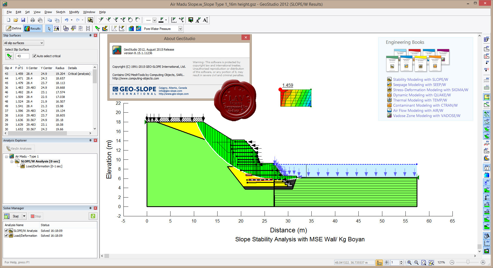Click the Print icon

(33, 20)
